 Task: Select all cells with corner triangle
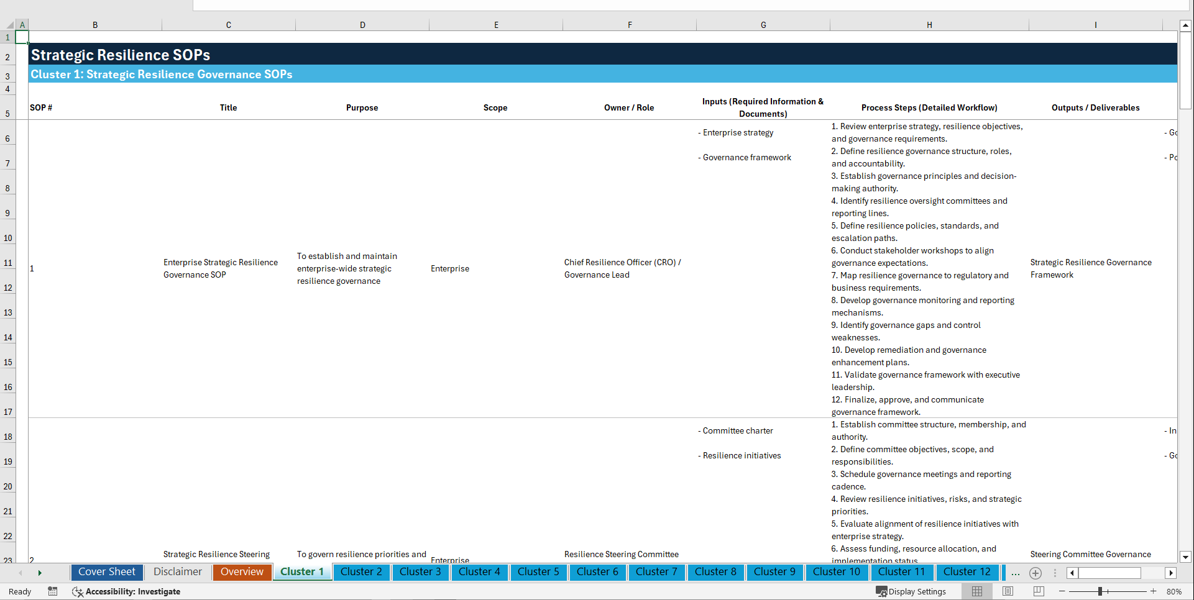(10, 25)
